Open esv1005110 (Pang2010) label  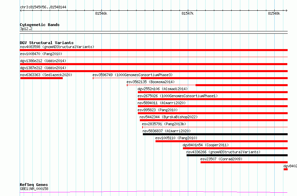point(176,138)
